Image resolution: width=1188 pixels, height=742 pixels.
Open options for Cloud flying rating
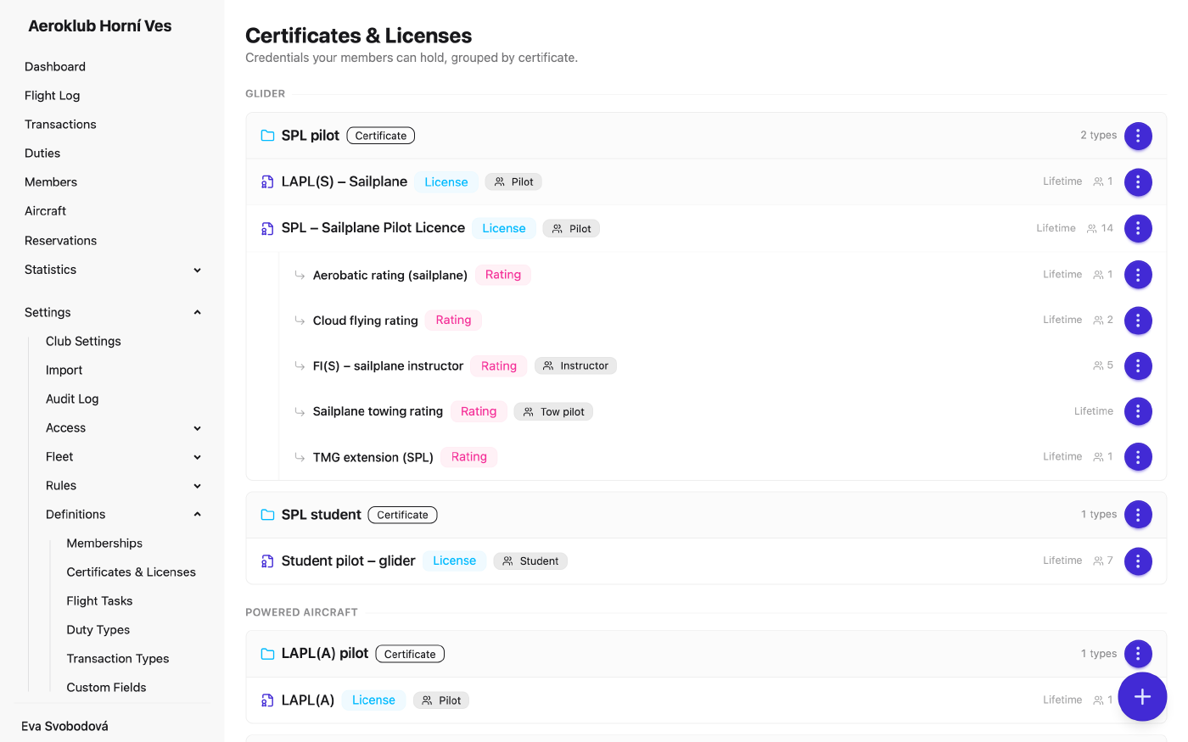pyautogui.click(x=1138, y=321)
